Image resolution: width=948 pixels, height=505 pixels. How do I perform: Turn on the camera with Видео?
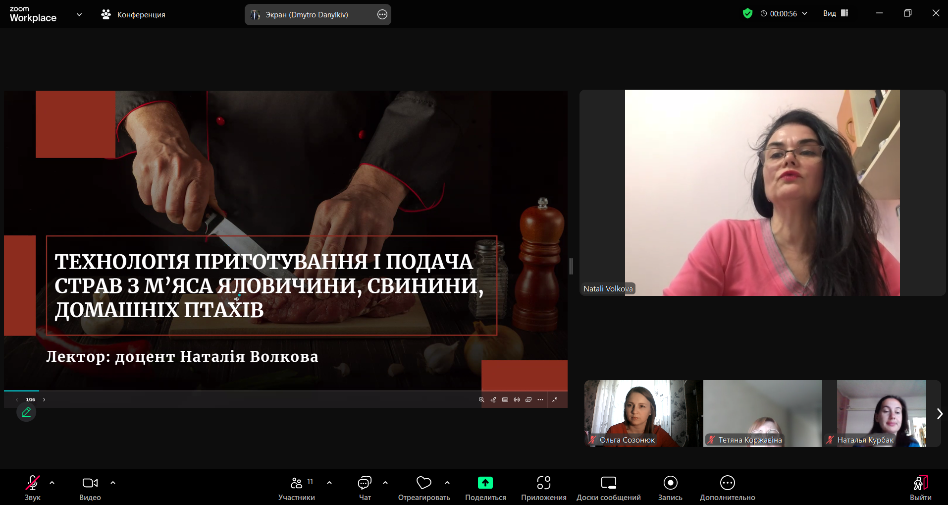coord(90,483)
